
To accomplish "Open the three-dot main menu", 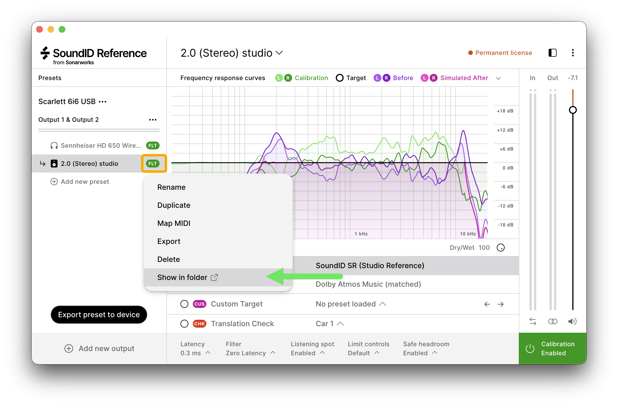I will [x=573, y=53].
